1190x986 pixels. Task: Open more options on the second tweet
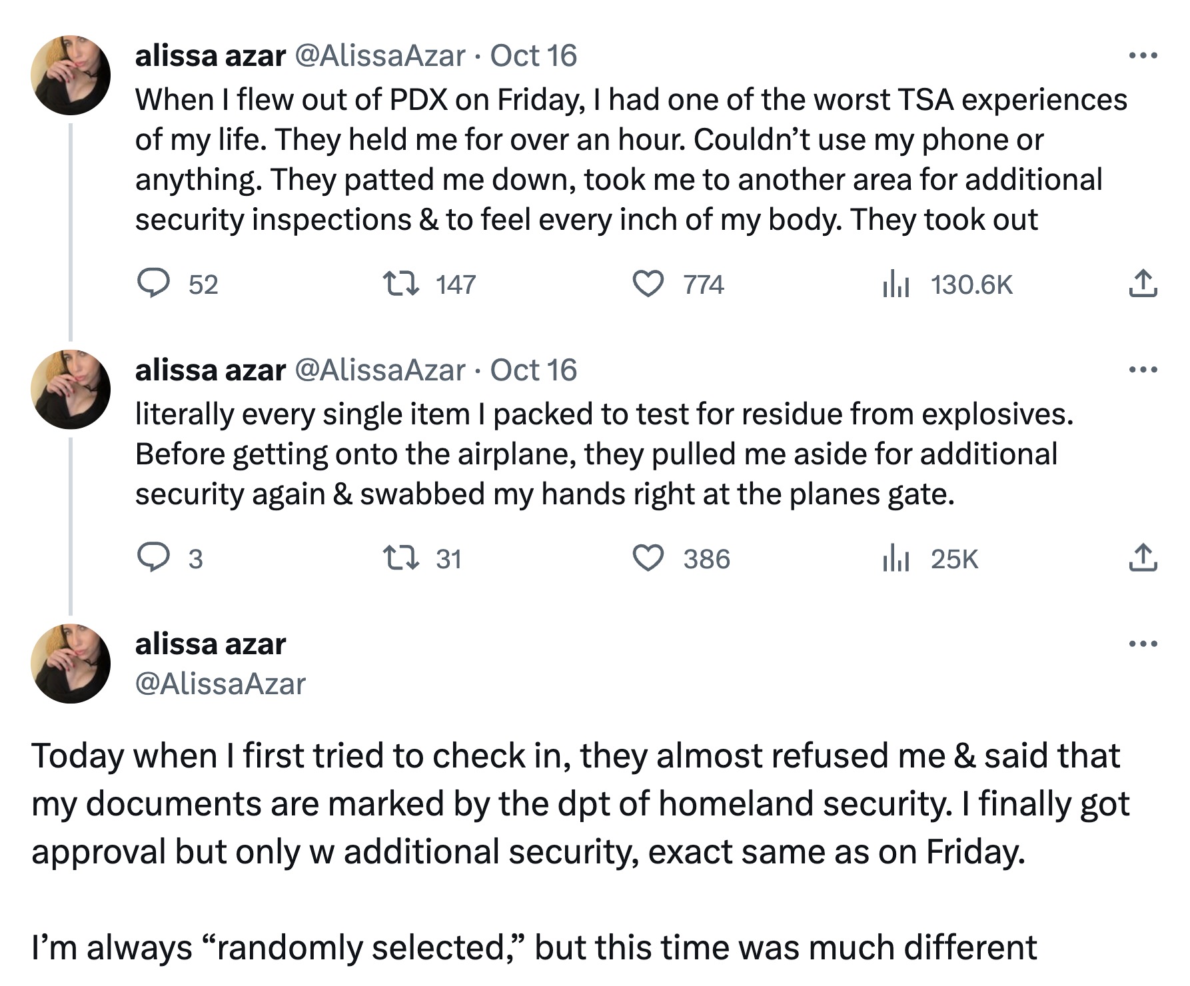(1143, 370)
